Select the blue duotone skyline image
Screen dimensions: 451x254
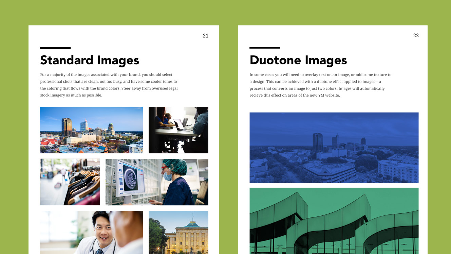tap(334, 148)
